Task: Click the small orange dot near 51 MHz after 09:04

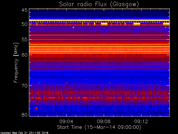Action: [73, 27]
